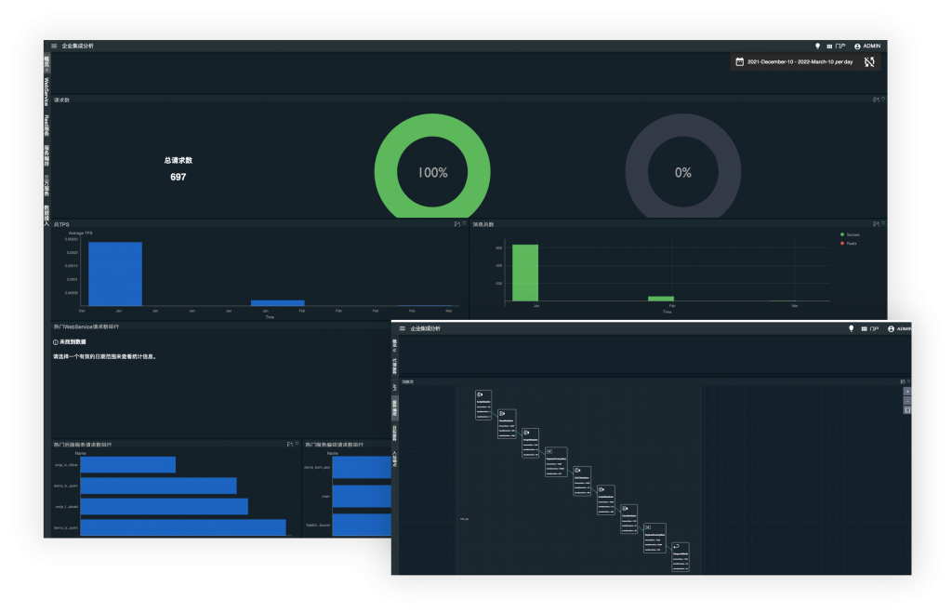
Task: Open hamburger menu in the front flow window
Action: (403, 328)
